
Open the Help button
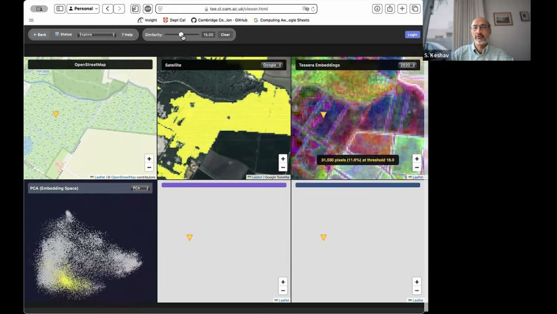127,35
